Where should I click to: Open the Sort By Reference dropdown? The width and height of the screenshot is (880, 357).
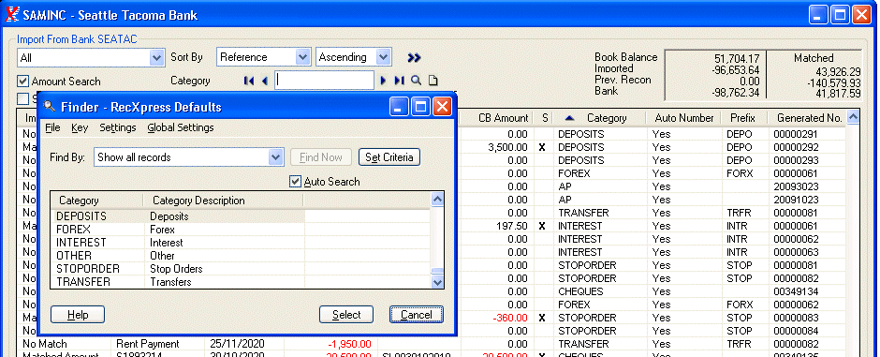(x=303, y=57)
